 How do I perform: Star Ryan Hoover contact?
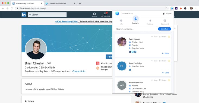point(169,37)
